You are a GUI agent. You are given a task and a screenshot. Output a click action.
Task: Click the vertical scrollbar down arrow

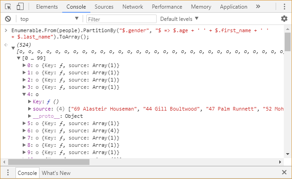coord(287,154)
